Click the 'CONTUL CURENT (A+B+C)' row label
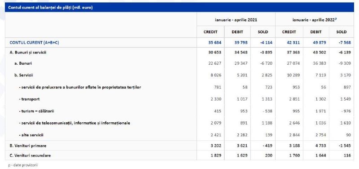Screen dimensions: 359x169 (x=34, y=43)
